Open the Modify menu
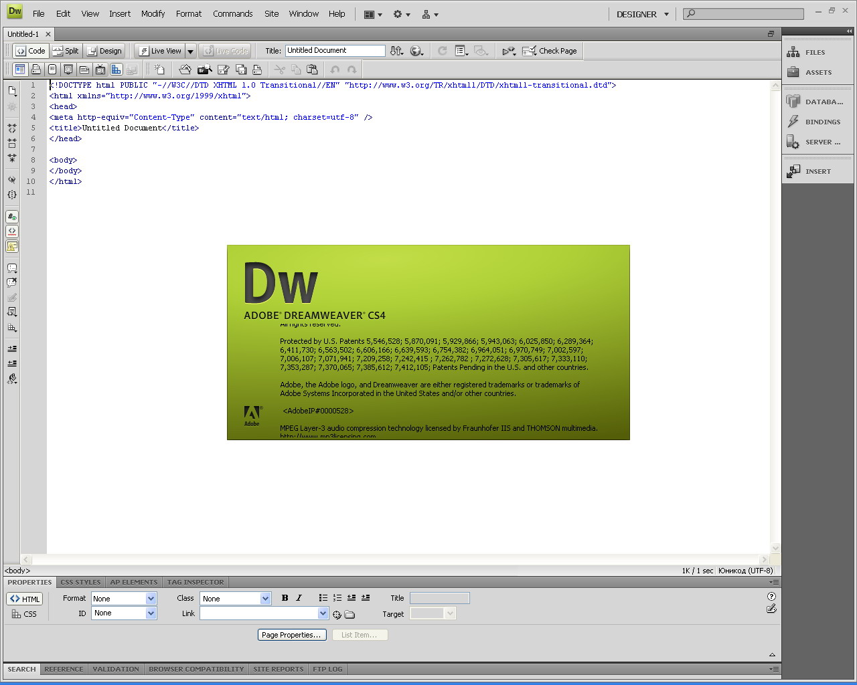The image size is (857, 685). click(153, 13)
